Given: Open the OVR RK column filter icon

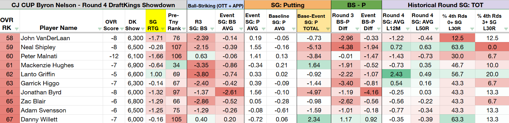Looking at the screenshot, I should coord(17,29).
